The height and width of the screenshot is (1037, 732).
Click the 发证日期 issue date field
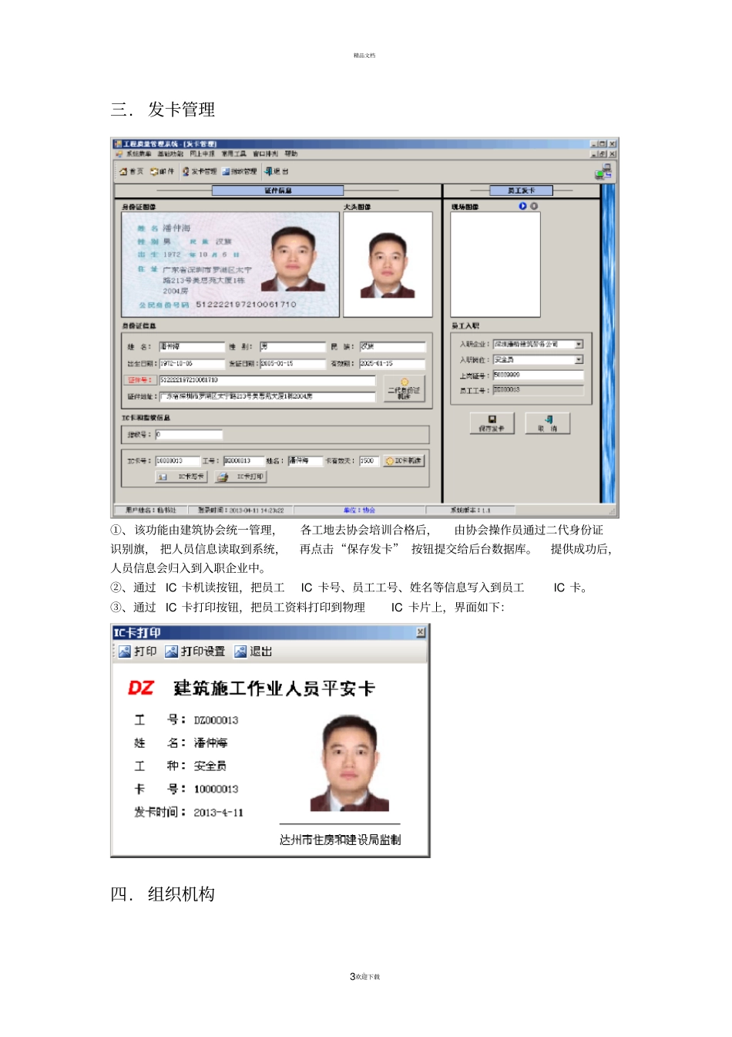292,363
